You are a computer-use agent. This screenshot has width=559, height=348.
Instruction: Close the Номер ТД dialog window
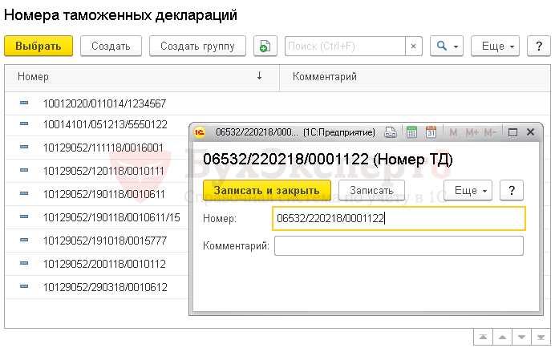530,132
